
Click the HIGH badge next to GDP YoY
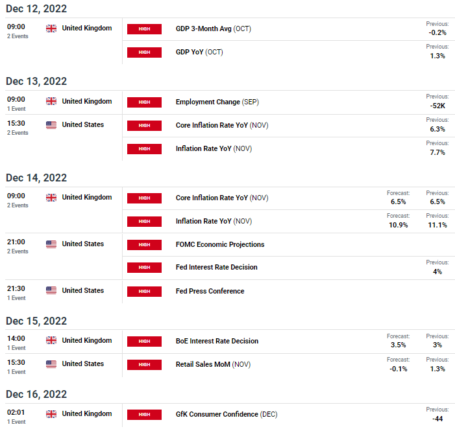[144, 52]
